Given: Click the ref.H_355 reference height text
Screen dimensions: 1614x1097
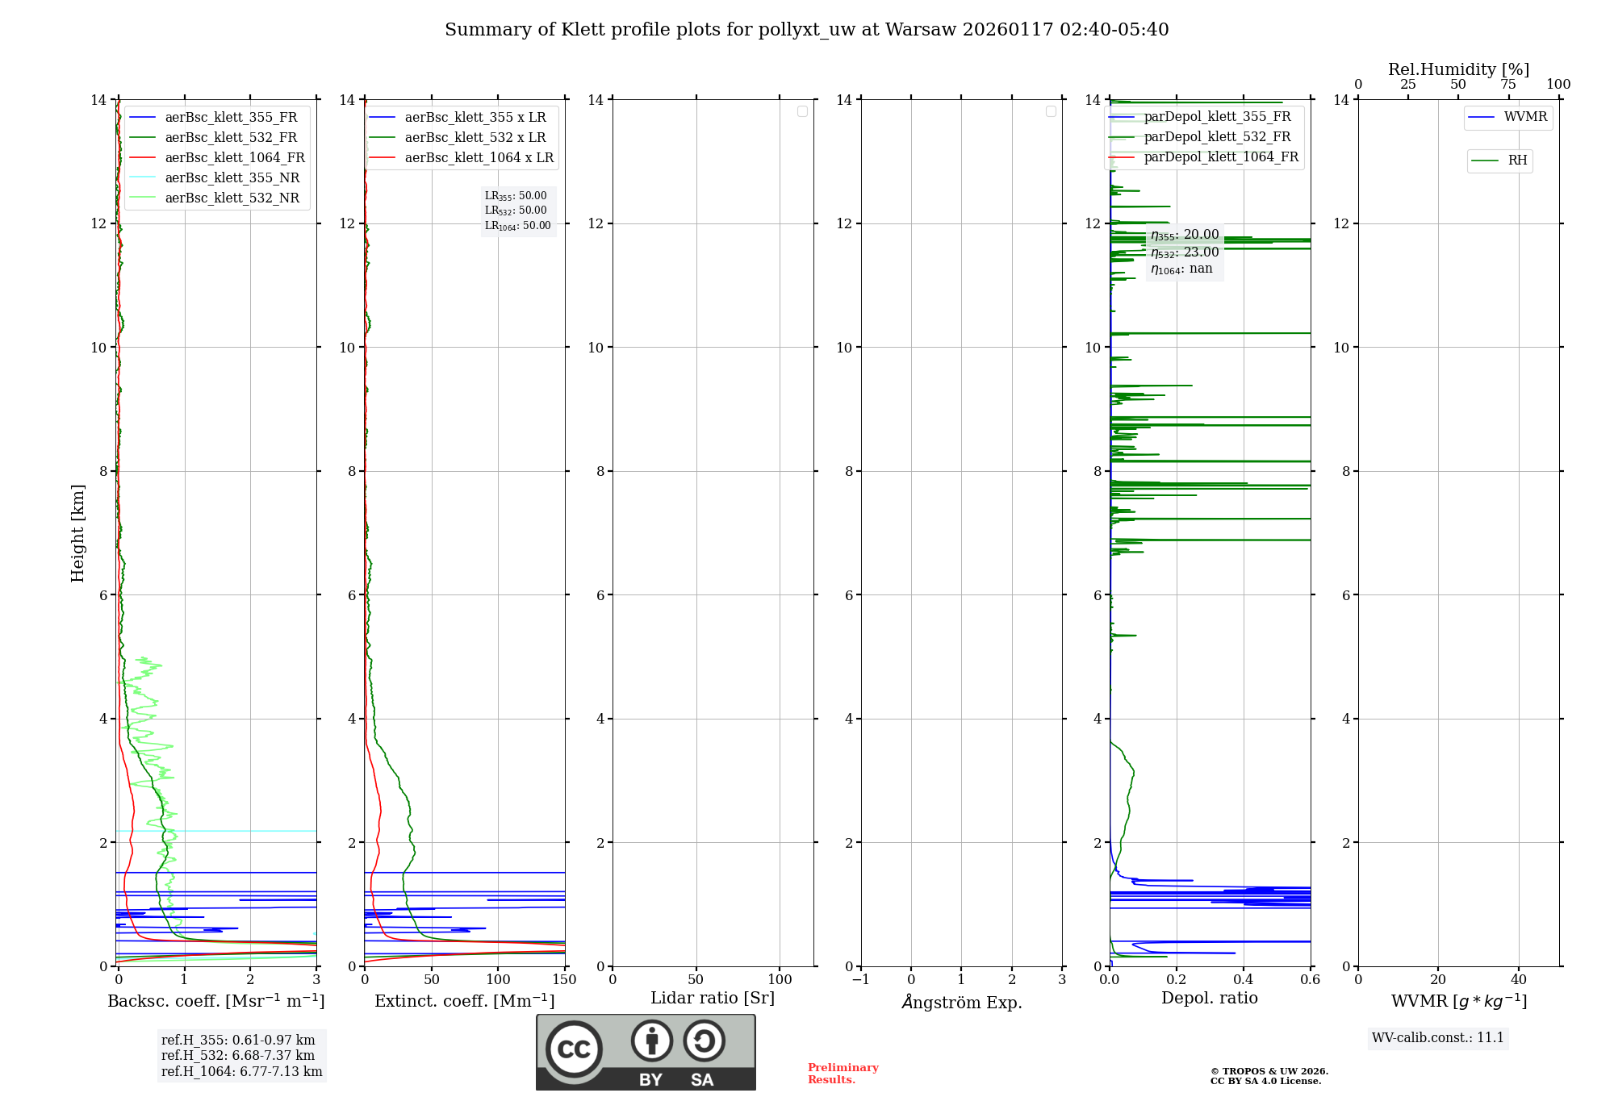Looking at the screenshot, I should (238, 1041).
